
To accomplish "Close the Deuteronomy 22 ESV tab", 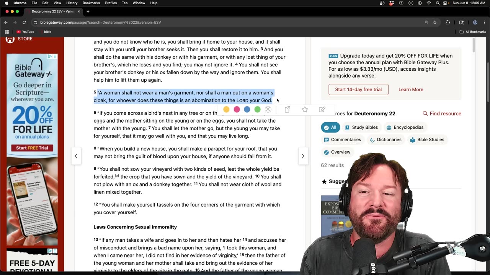I will point(79,11).
